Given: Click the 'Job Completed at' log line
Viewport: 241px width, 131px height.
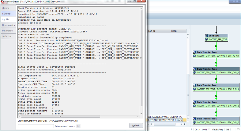Looking at the screenshot, I should pyautogui.click(x=49, y=76).
